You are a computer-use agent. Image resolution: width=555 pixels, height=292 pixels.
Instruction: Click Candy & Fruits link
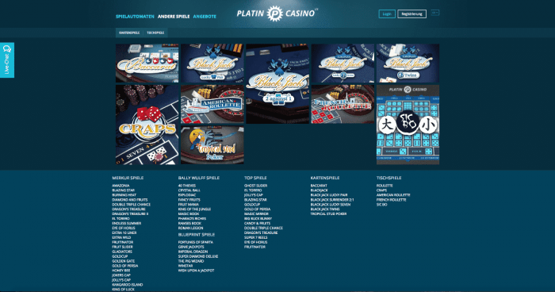tap(258, 223)
